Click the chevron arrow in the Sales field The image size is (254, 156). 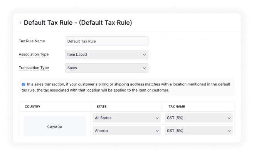pyautogui.click(x=144, y=68)
